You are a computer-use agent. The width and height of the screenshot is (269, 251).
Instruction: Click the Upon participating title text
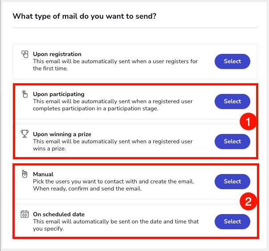click(x=59, y=94)
